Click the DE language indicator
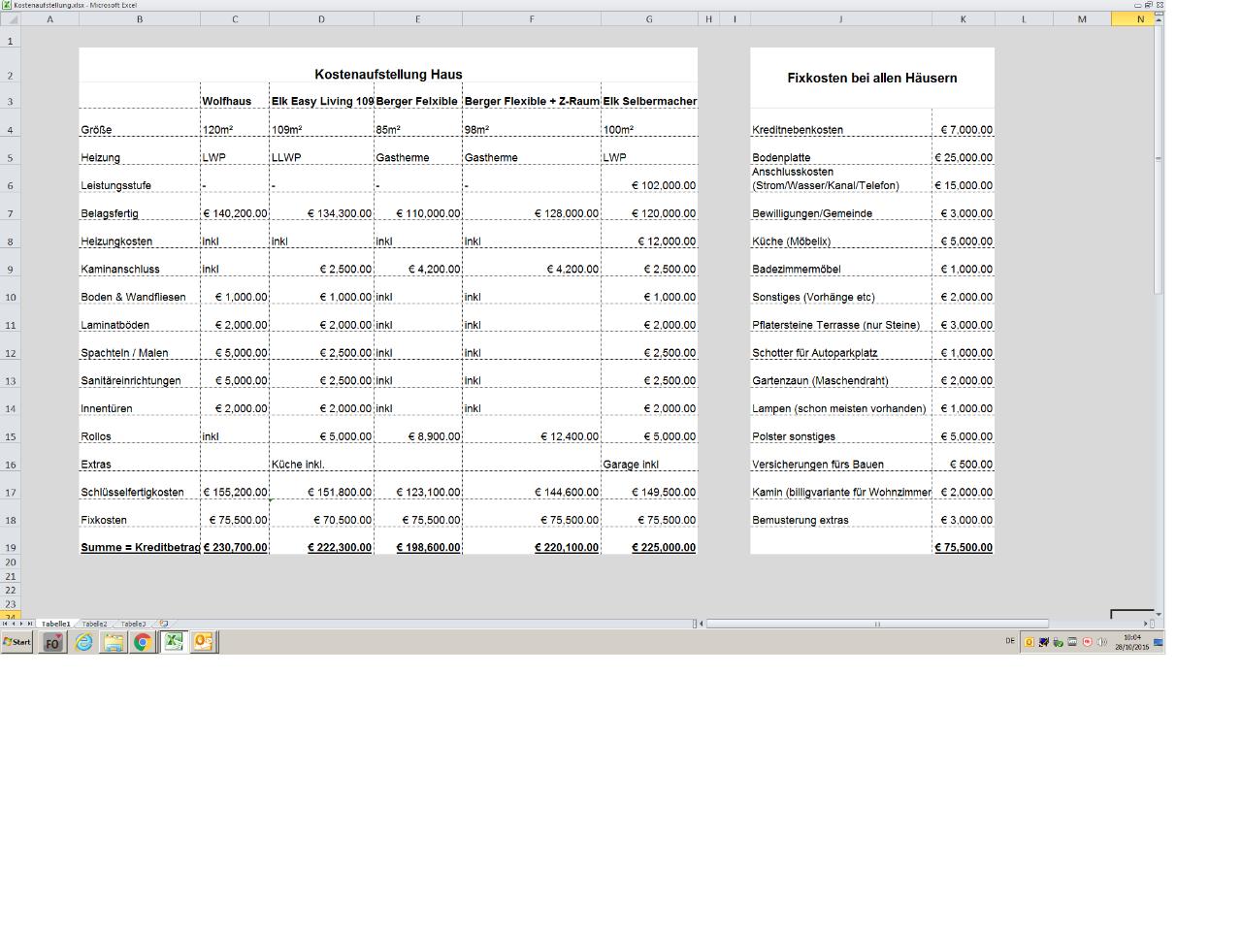 pyautogui.click(x=1010, y=641)
